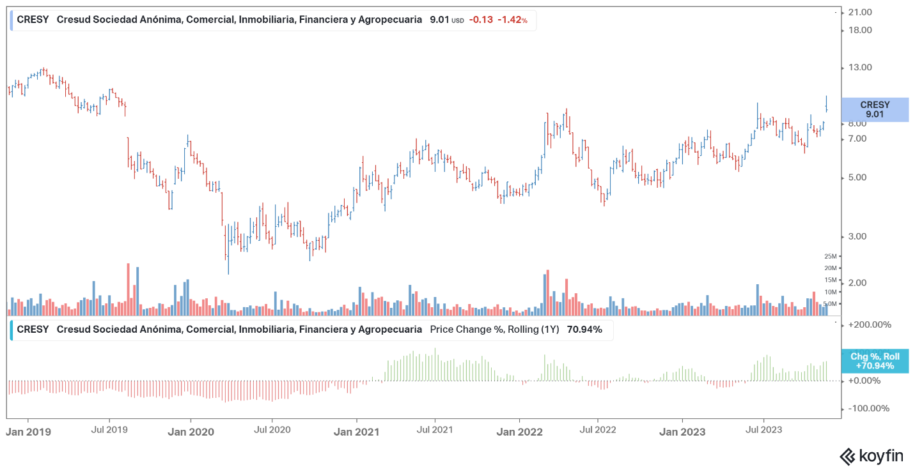This screenshot has height=472, width=915.
Task: Click the 13.00 price axis label
Action: [x=859, y=68]
